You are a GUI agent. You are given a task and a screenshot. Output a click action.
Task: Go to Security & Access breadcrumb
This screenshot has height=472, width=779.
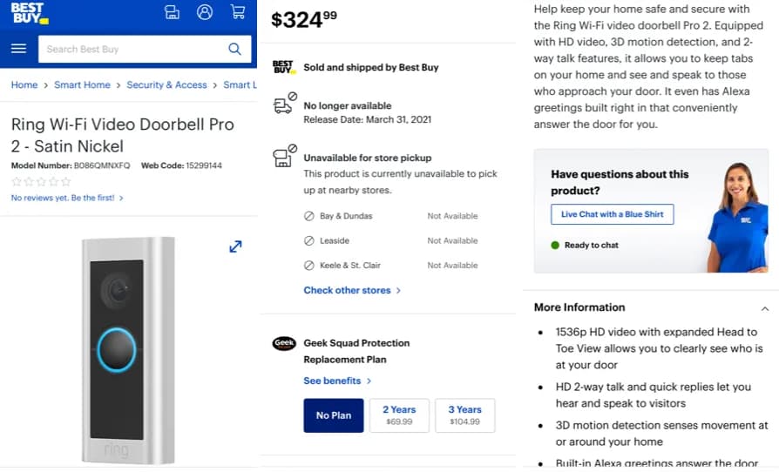tap(166, 85)
